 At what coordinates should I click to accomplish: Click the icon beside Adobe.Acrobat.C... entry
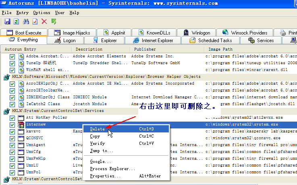point(21,56)
